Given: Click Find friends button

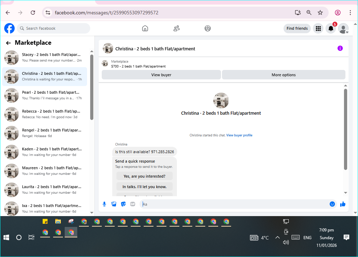Looking at the screenshot, I should [297, 28].
